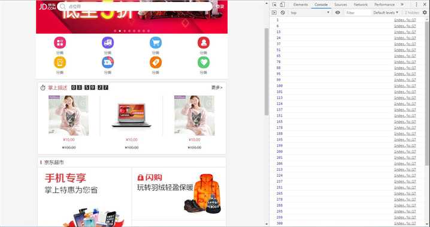The image size is (430, 227).
Task: Click the webpage vertical scrollbar thumb
Action: [267, 71]
